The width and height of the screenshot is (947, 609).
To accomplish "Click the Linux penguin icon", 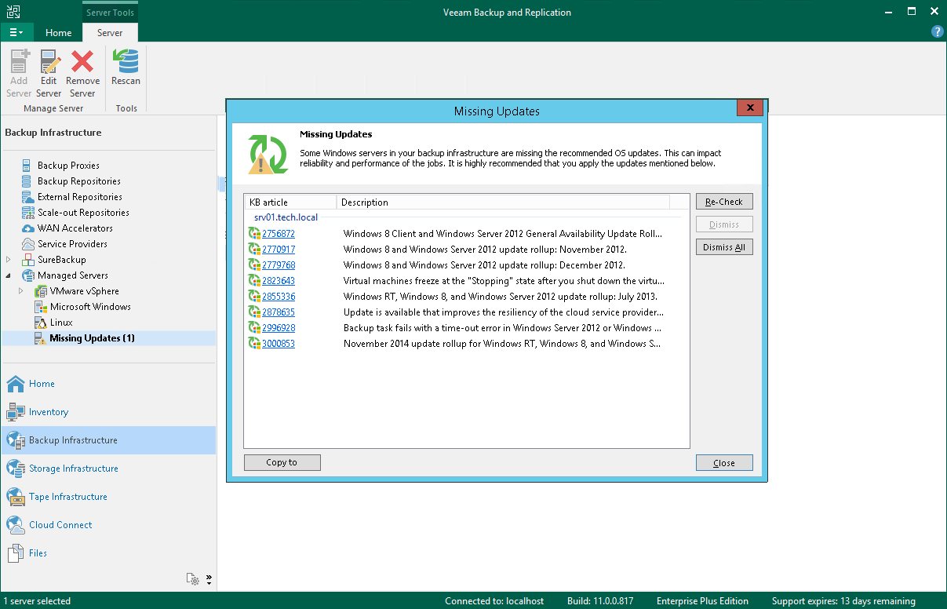I will pyautogui.click(x=41, y=323).
